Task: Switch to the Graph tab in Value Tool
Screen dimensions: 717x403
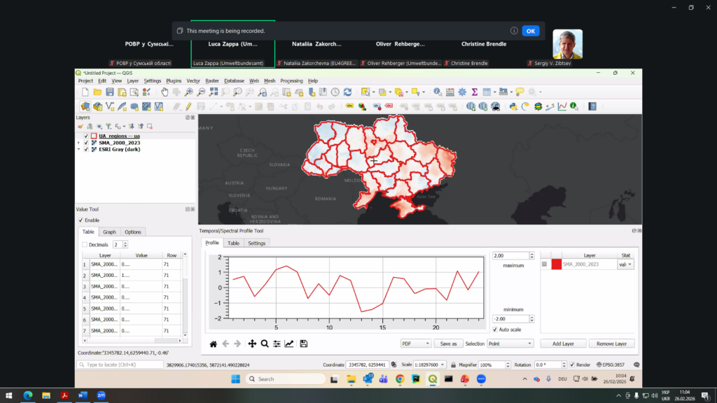Action: tap(109, 232)
